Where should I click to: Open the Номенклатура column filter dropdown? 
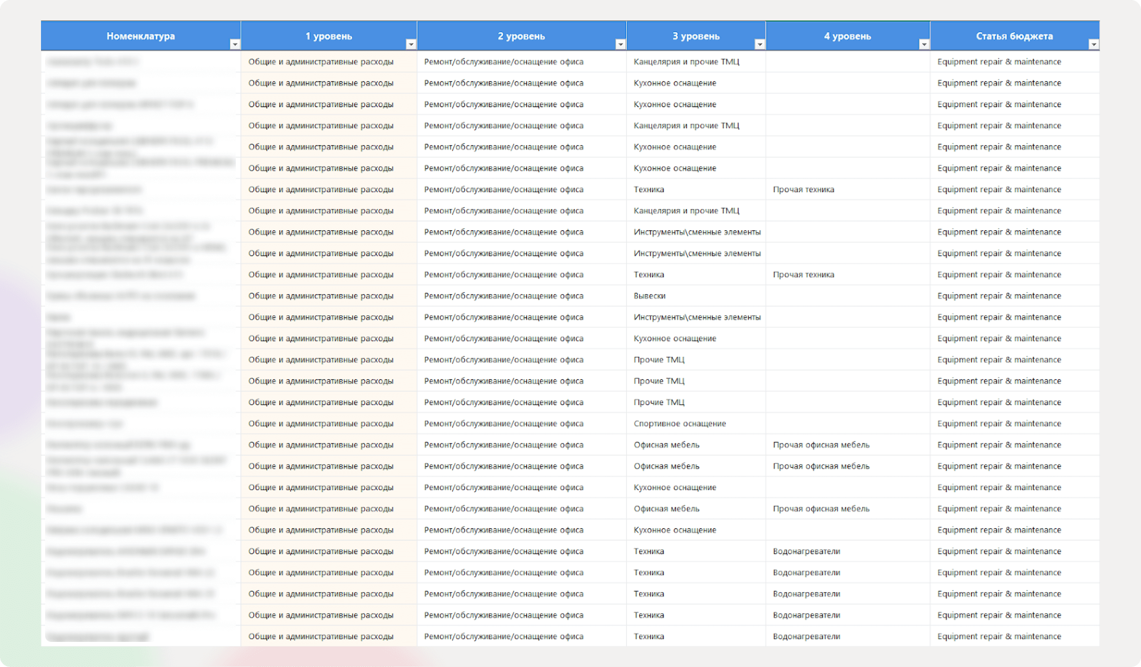click(x=235, y=45)
